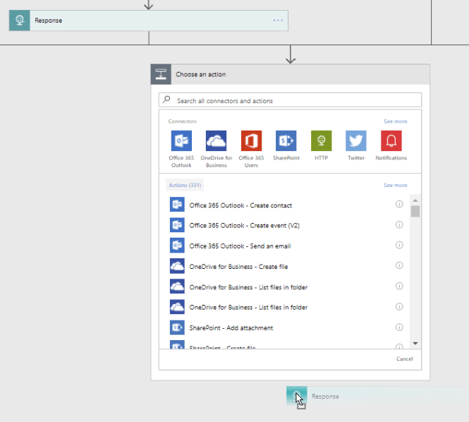Screen dimensions: 469x422
Task: Select the Response step card title
Action: (49, 20)
